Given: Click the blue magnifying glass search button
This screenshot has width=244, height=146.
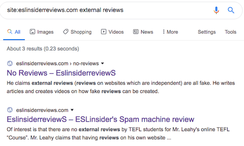Looking at the screenshot, I should point(231,10).
